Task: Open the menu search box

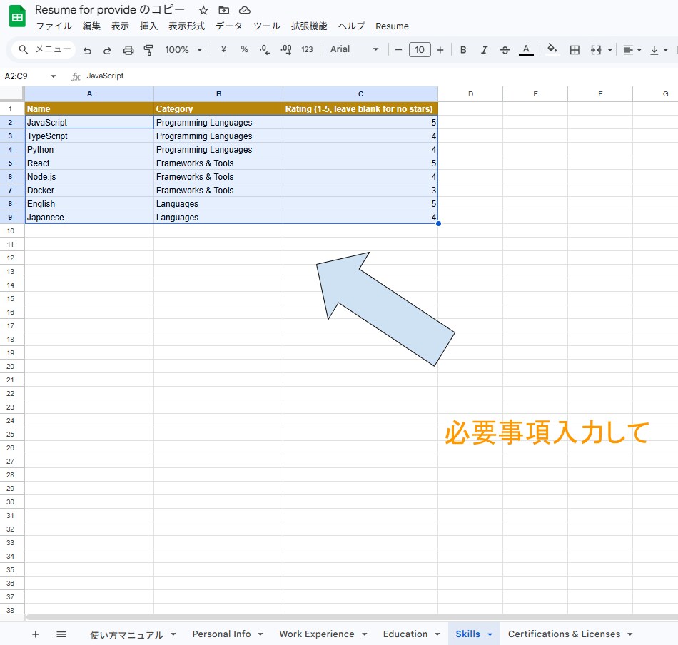Action: click(x=44, y=49)
